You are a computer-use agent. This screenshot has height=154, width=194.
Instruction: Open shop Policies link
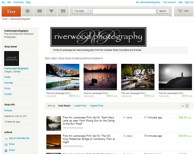8,110
